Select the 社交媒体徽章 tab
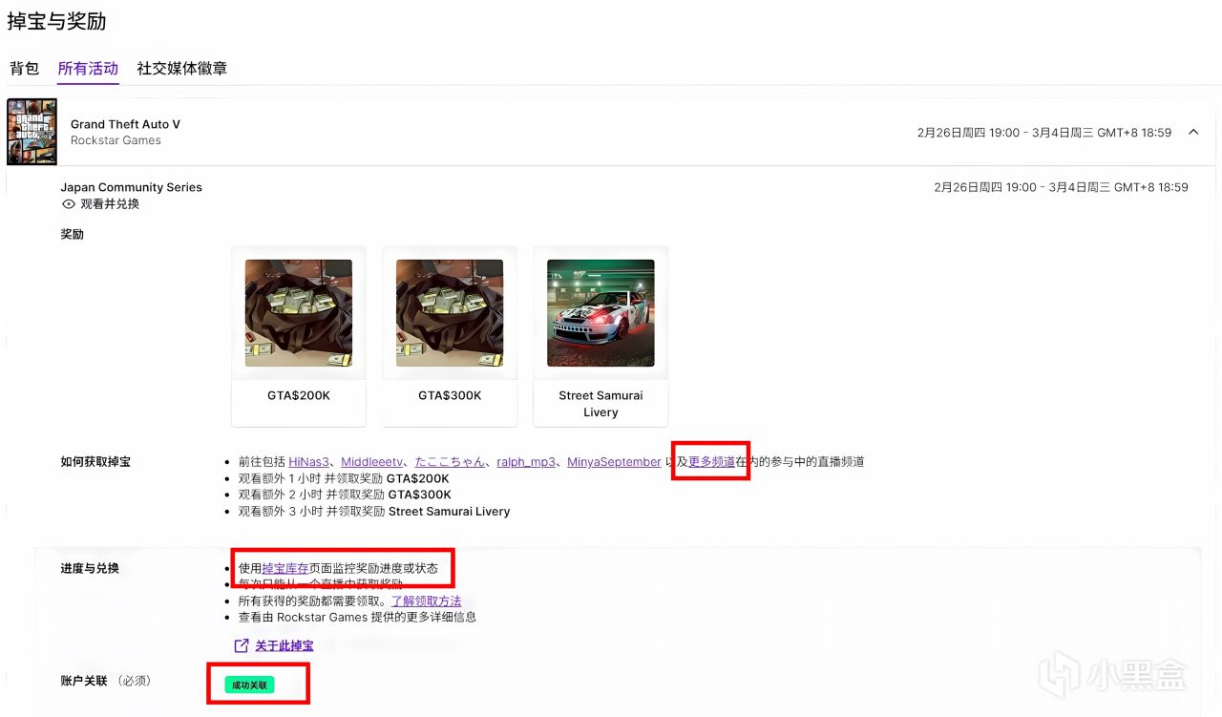The image size is (1222, 717). [181, 69]
